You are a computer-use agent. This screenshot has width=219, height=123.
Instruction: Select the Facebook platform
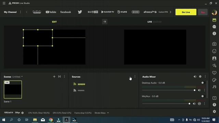[x=66, y=12]
